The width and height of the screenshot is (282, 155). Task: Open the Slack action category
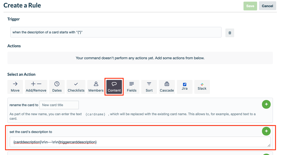(202, 87)
